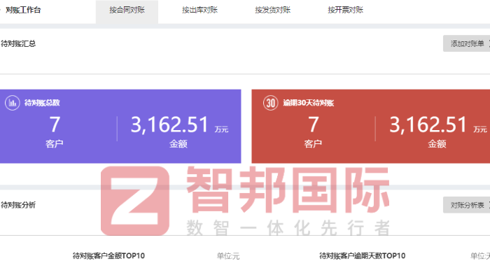490x263 pixels.
Task: Click the 待对账客户金额TOP10 chart title
Action: tap(108, 256)
